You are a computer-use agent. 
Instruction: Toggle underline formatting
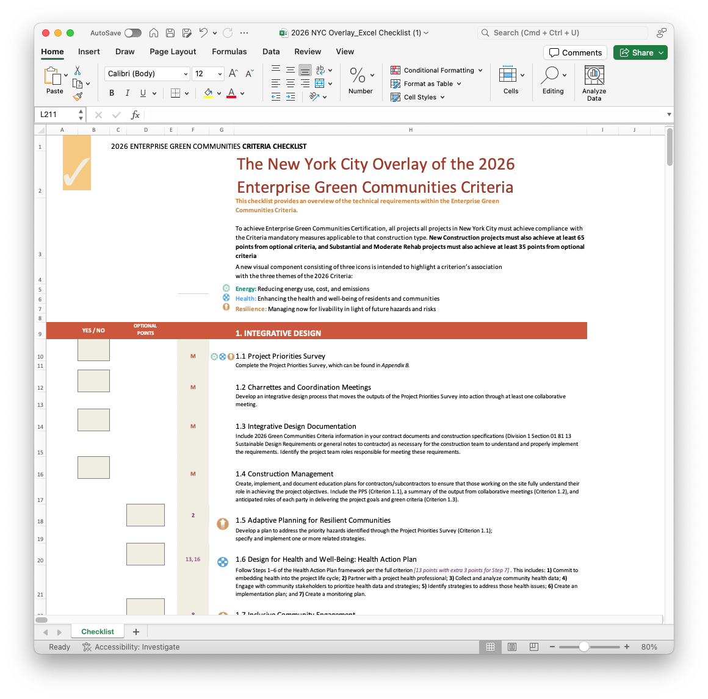143,93
